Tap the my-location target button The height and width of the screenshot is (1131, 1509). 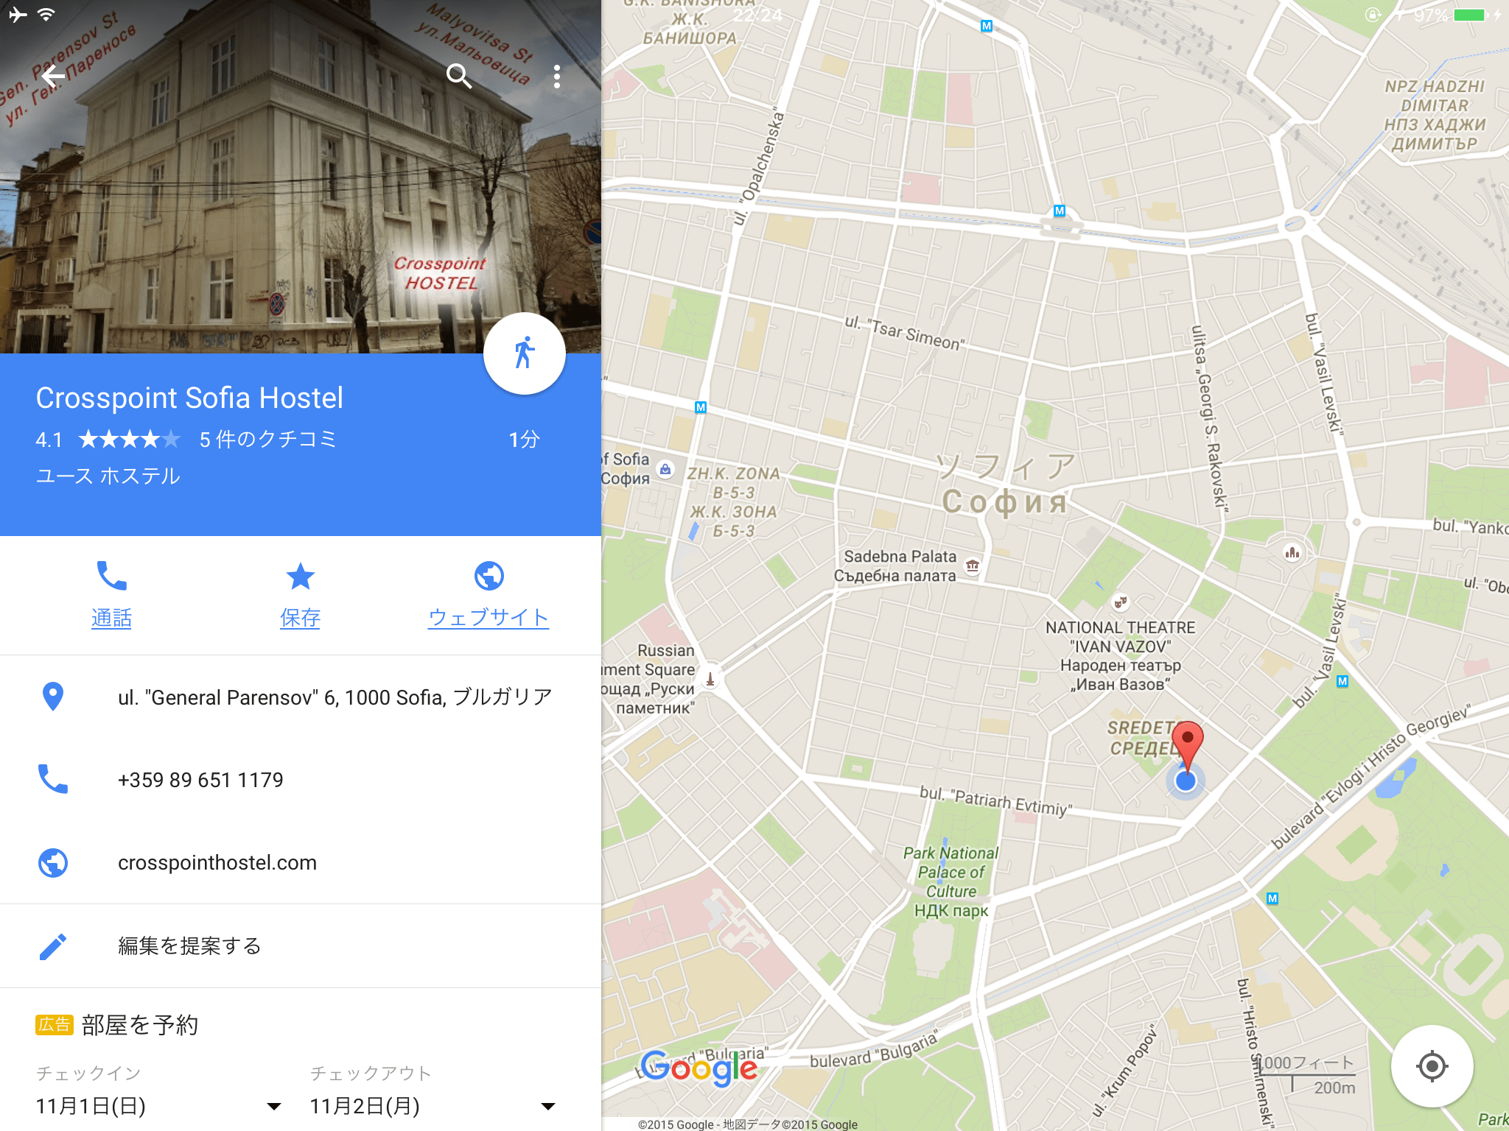coord(1432,1065)
